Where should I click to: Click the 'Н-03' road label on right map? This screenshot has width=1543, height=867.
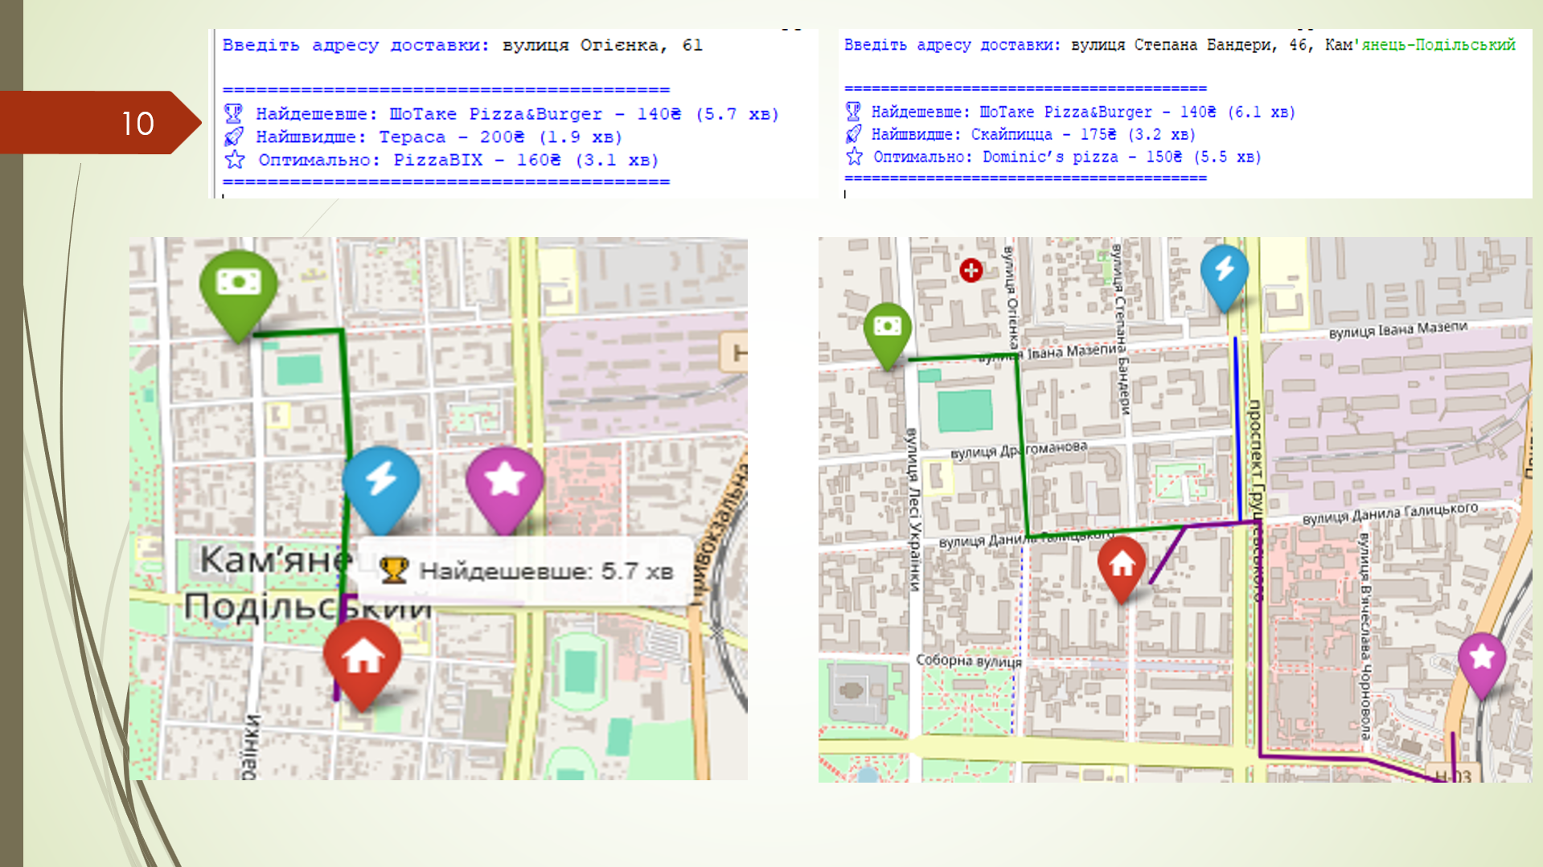pyautogui.click(x=1453, y=775)
